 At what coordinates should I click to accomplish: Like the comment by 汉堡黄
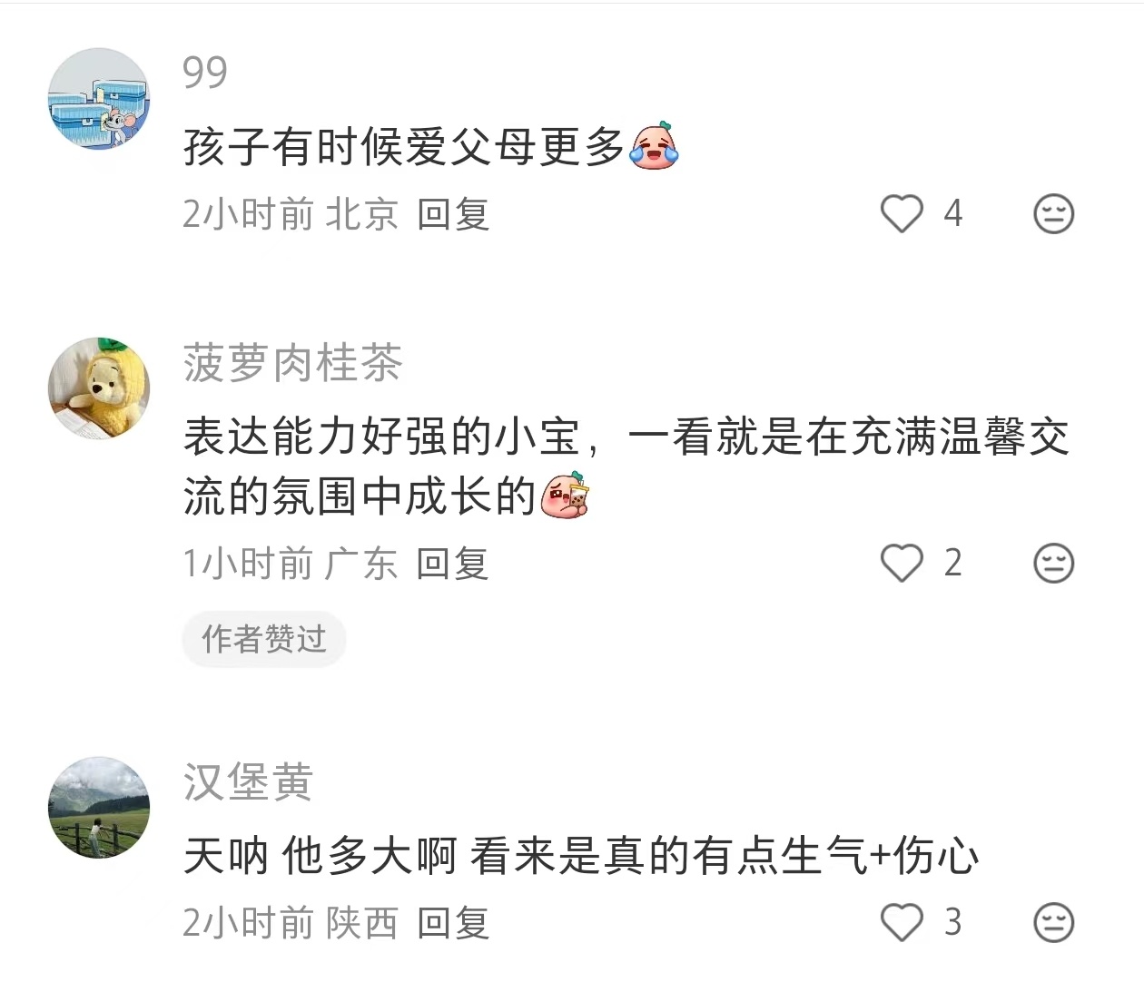pyautogui.click(x=902, y=922)
